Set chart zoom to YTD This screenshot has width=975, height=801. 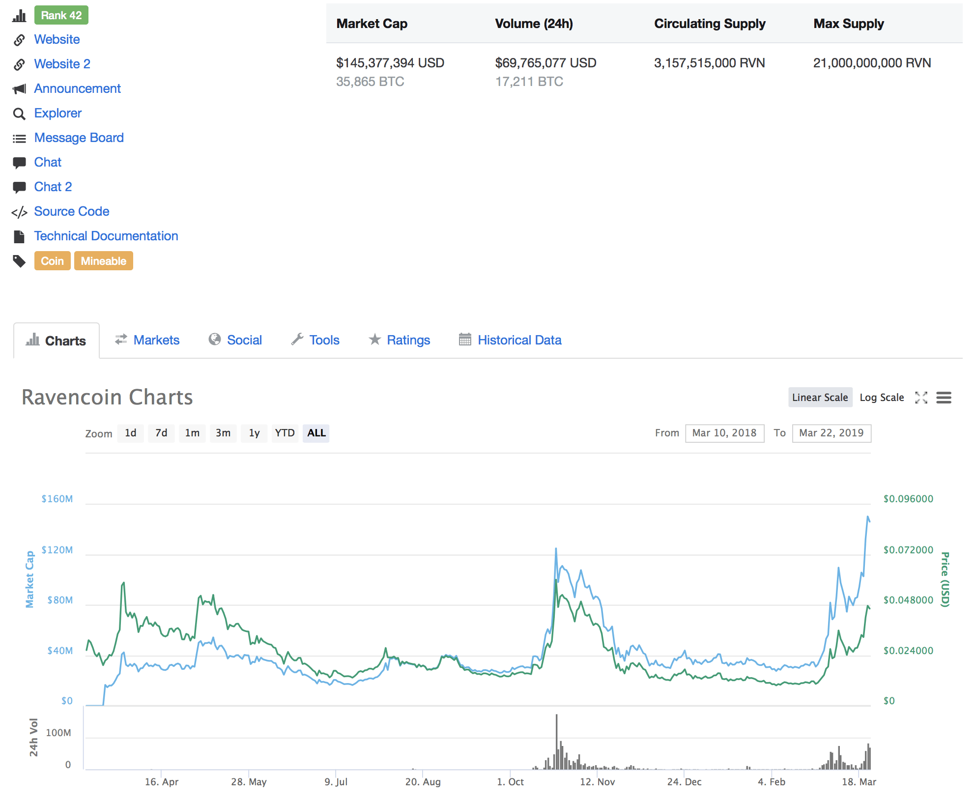pyautogui.click(x=285, y=433)
